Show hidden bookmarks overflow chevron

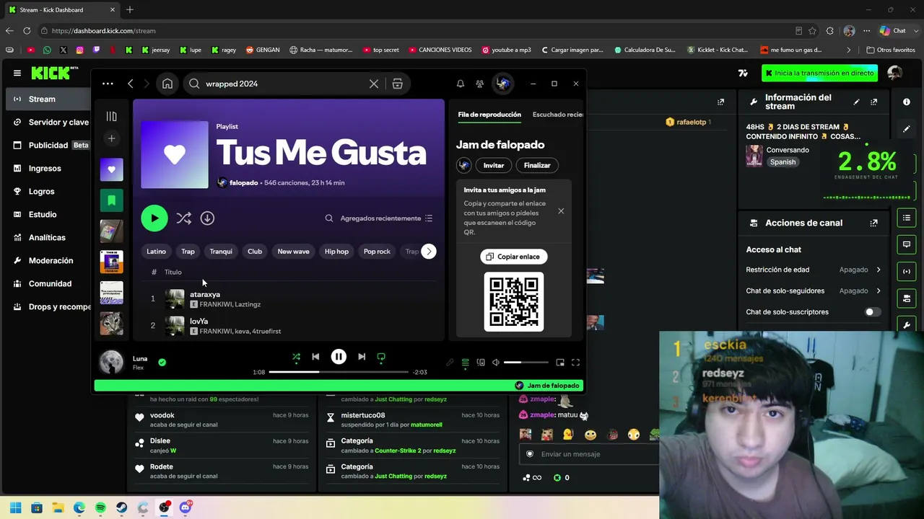pyautogui.click(x=849, y=50)
